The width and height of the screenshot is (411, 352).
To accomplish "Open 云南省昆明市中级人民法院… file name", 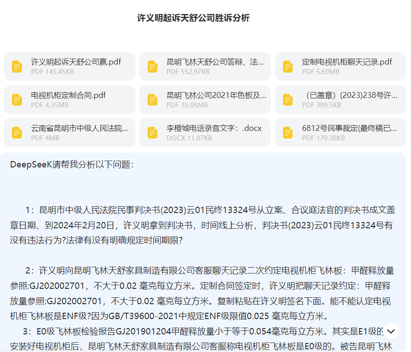I will click(x=79, y=128).
